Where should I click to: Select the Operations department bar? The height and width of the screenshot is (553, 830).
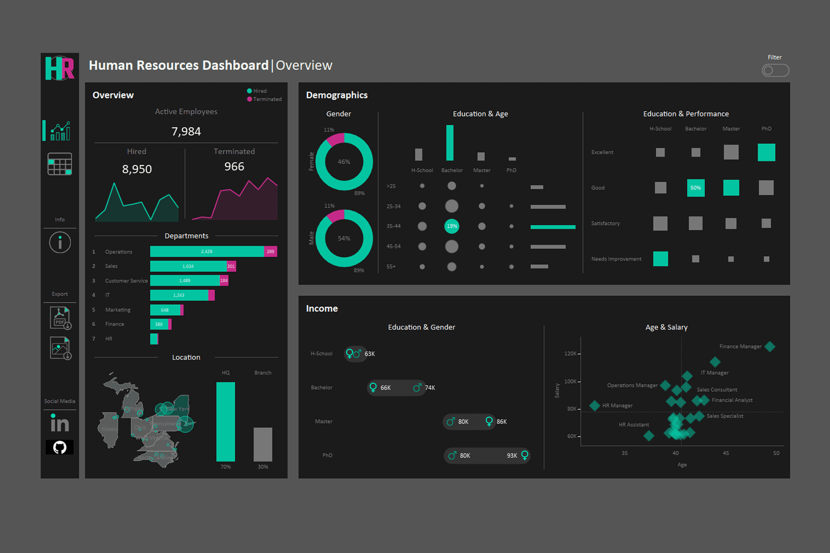pos(207,251)
